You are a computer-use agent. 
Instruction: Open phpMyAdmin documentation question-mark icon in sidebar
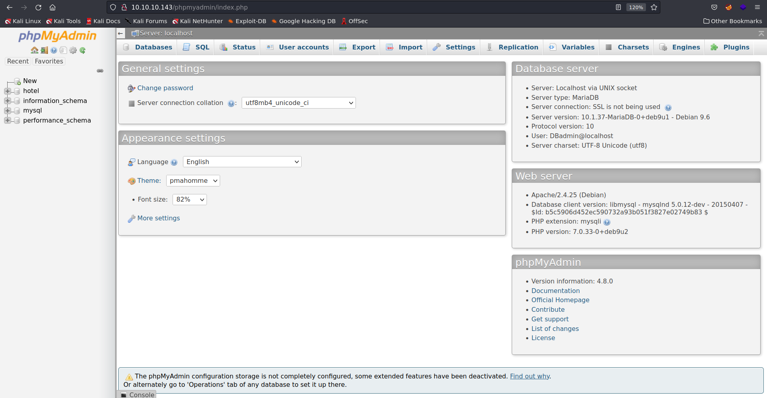coord(54,50)
